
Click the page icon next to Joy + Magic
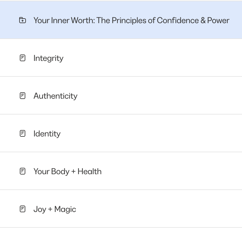point(23,209)
